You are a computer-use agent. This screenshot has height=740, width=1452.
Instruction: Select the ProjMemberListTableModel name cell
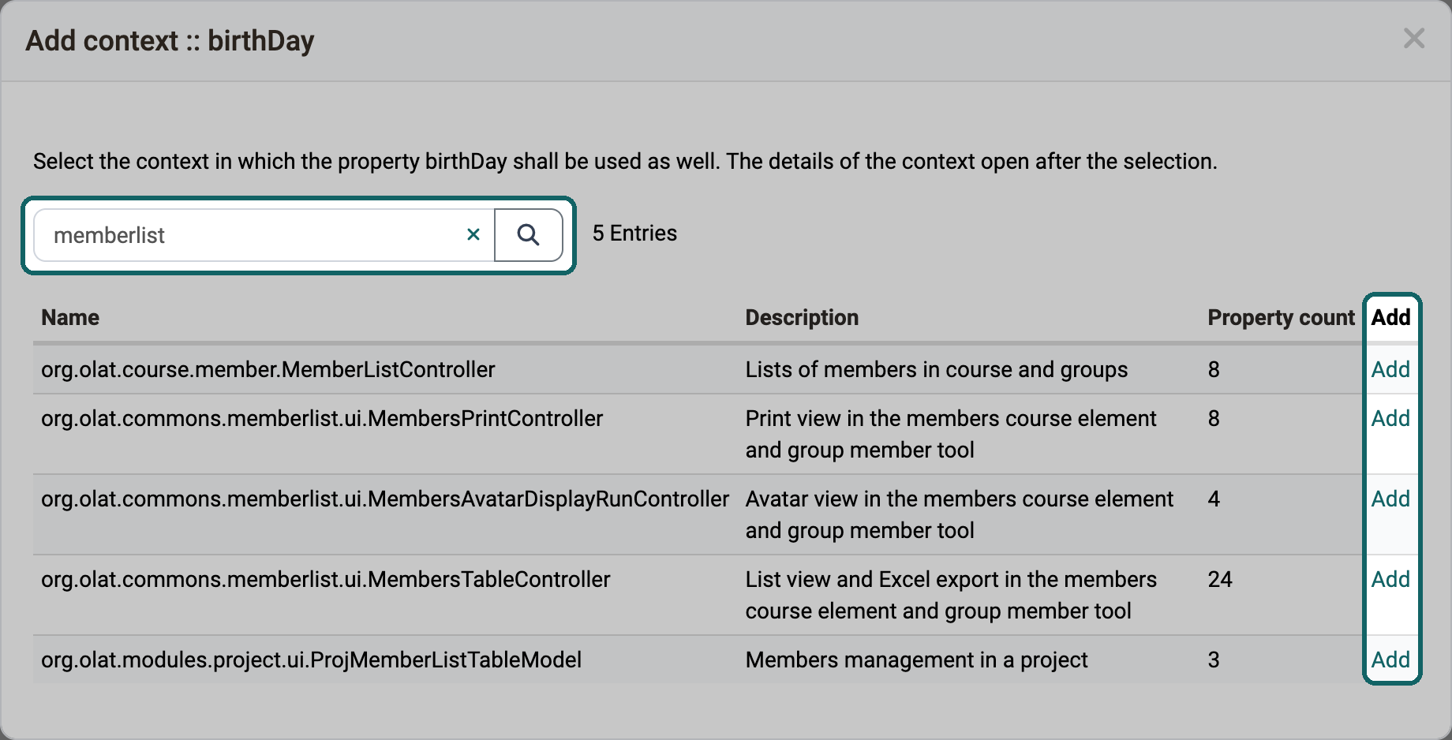(x=312, y=660)
